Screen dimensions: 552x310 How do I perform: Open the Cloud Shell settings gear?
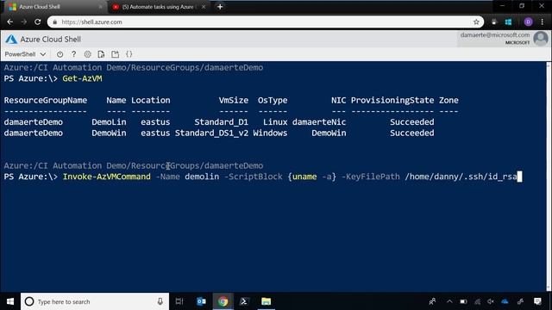(x=88, y=54)
